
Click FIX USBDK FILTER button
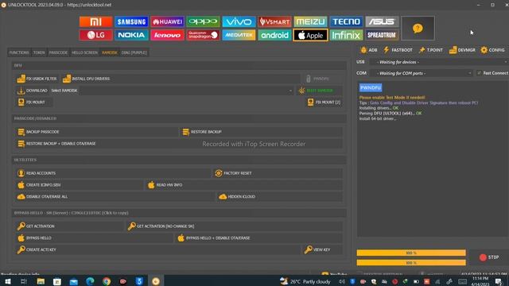pos(37,79)
